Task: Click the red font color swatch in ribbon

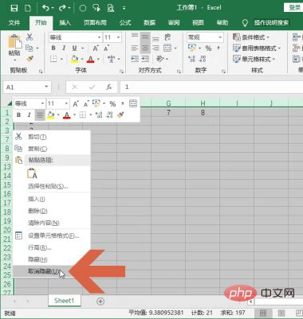Action: pos(91,59)
